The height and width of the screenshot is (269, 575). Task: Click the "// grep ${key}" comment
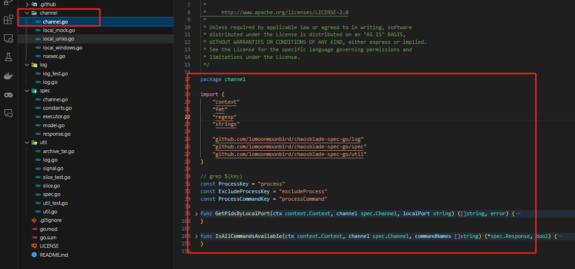pos(222,176)
